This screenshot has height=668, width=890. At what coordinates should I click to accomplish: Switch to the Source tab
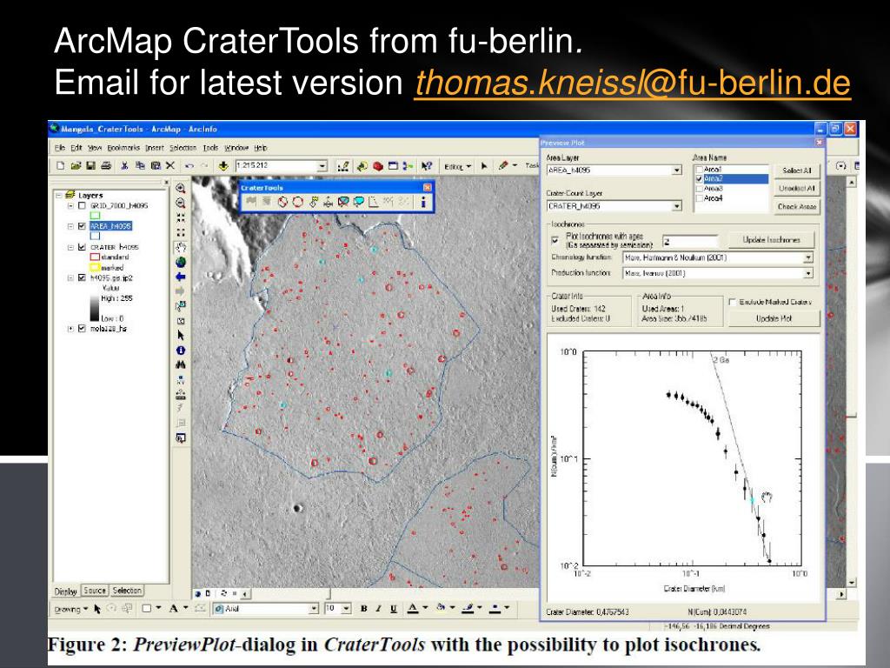[95, 591]
